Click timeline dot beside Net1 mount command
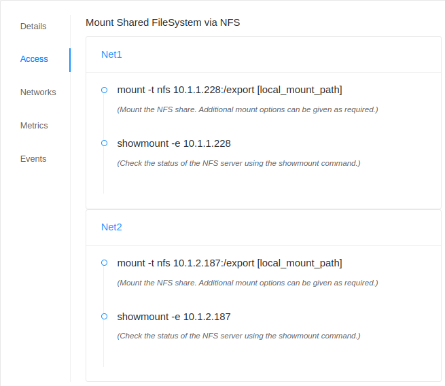The height and width of the screenshot is (386, 445). [x=104, y=90]
